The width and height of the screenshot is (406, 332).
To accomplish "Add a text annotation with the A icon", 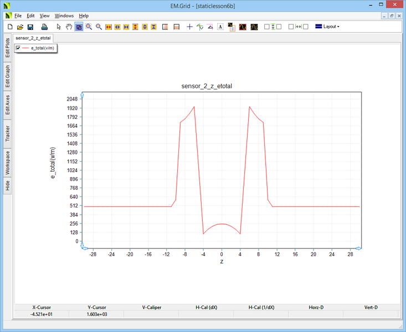I will tap(220, 27).
